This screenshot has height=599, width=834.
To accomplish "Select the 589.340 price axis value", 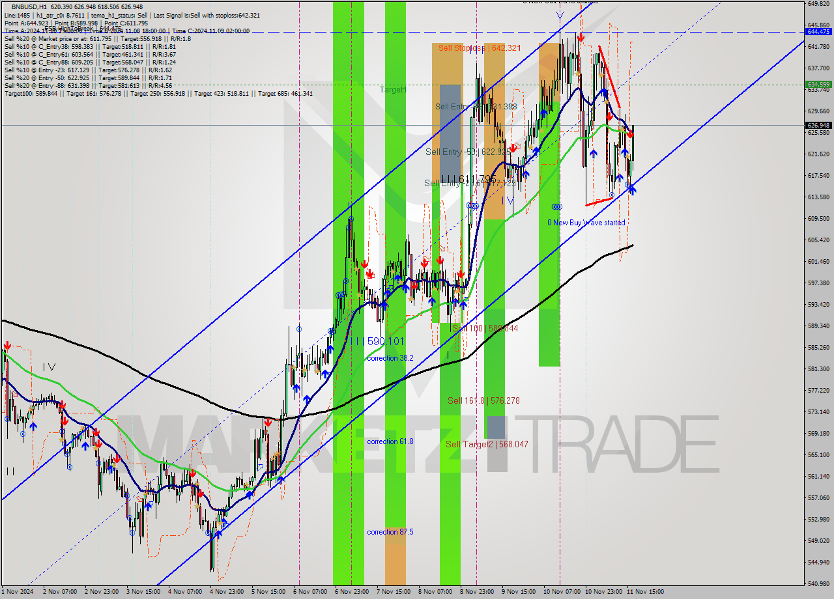I will pos(818,326).
